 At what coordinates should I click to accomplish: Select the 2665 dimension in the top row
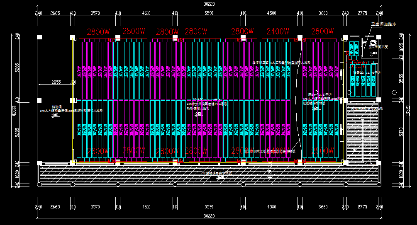coord(55,14)
